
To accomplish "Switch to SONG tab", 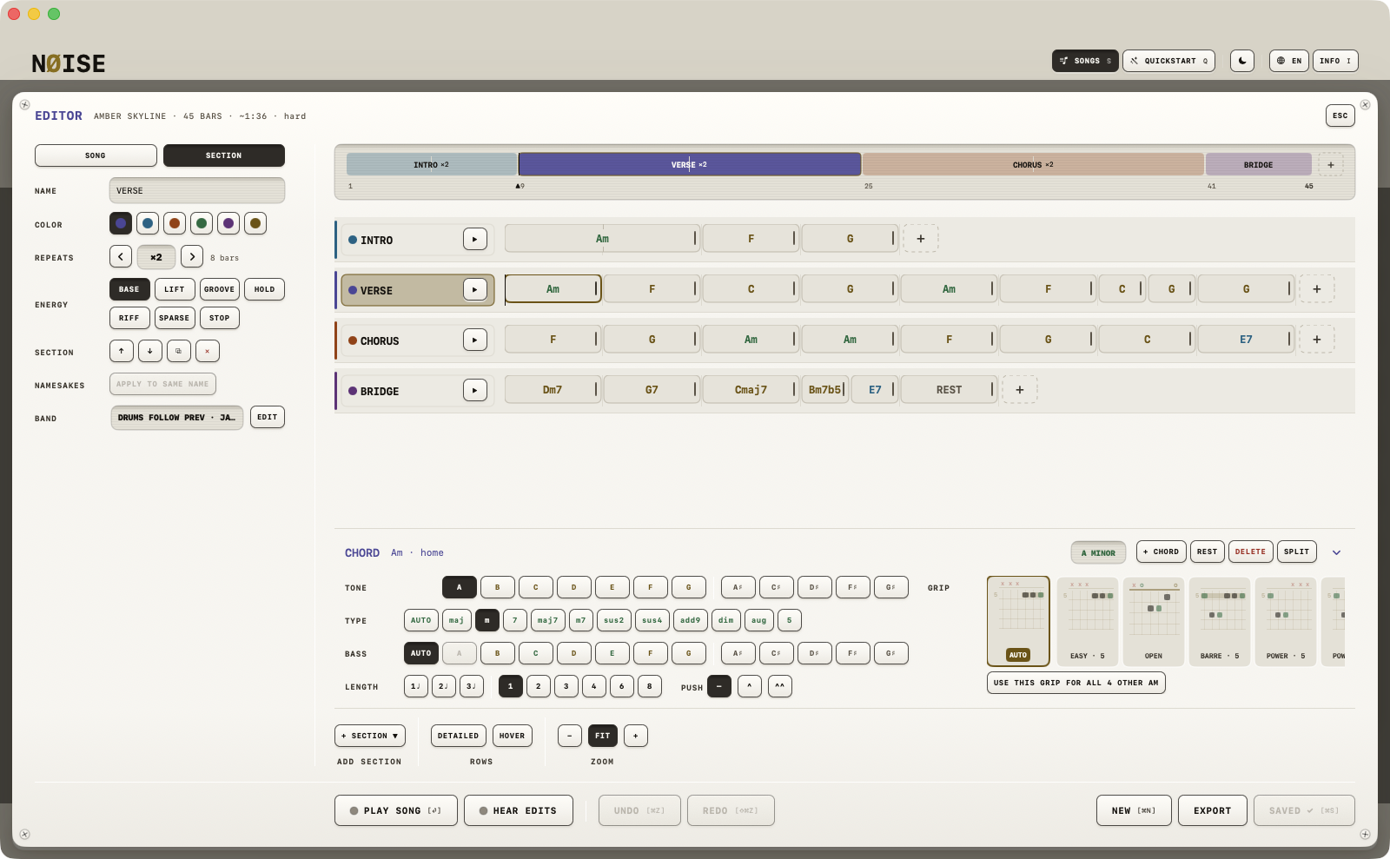I will pyautogui.click(x=96, y=155).
